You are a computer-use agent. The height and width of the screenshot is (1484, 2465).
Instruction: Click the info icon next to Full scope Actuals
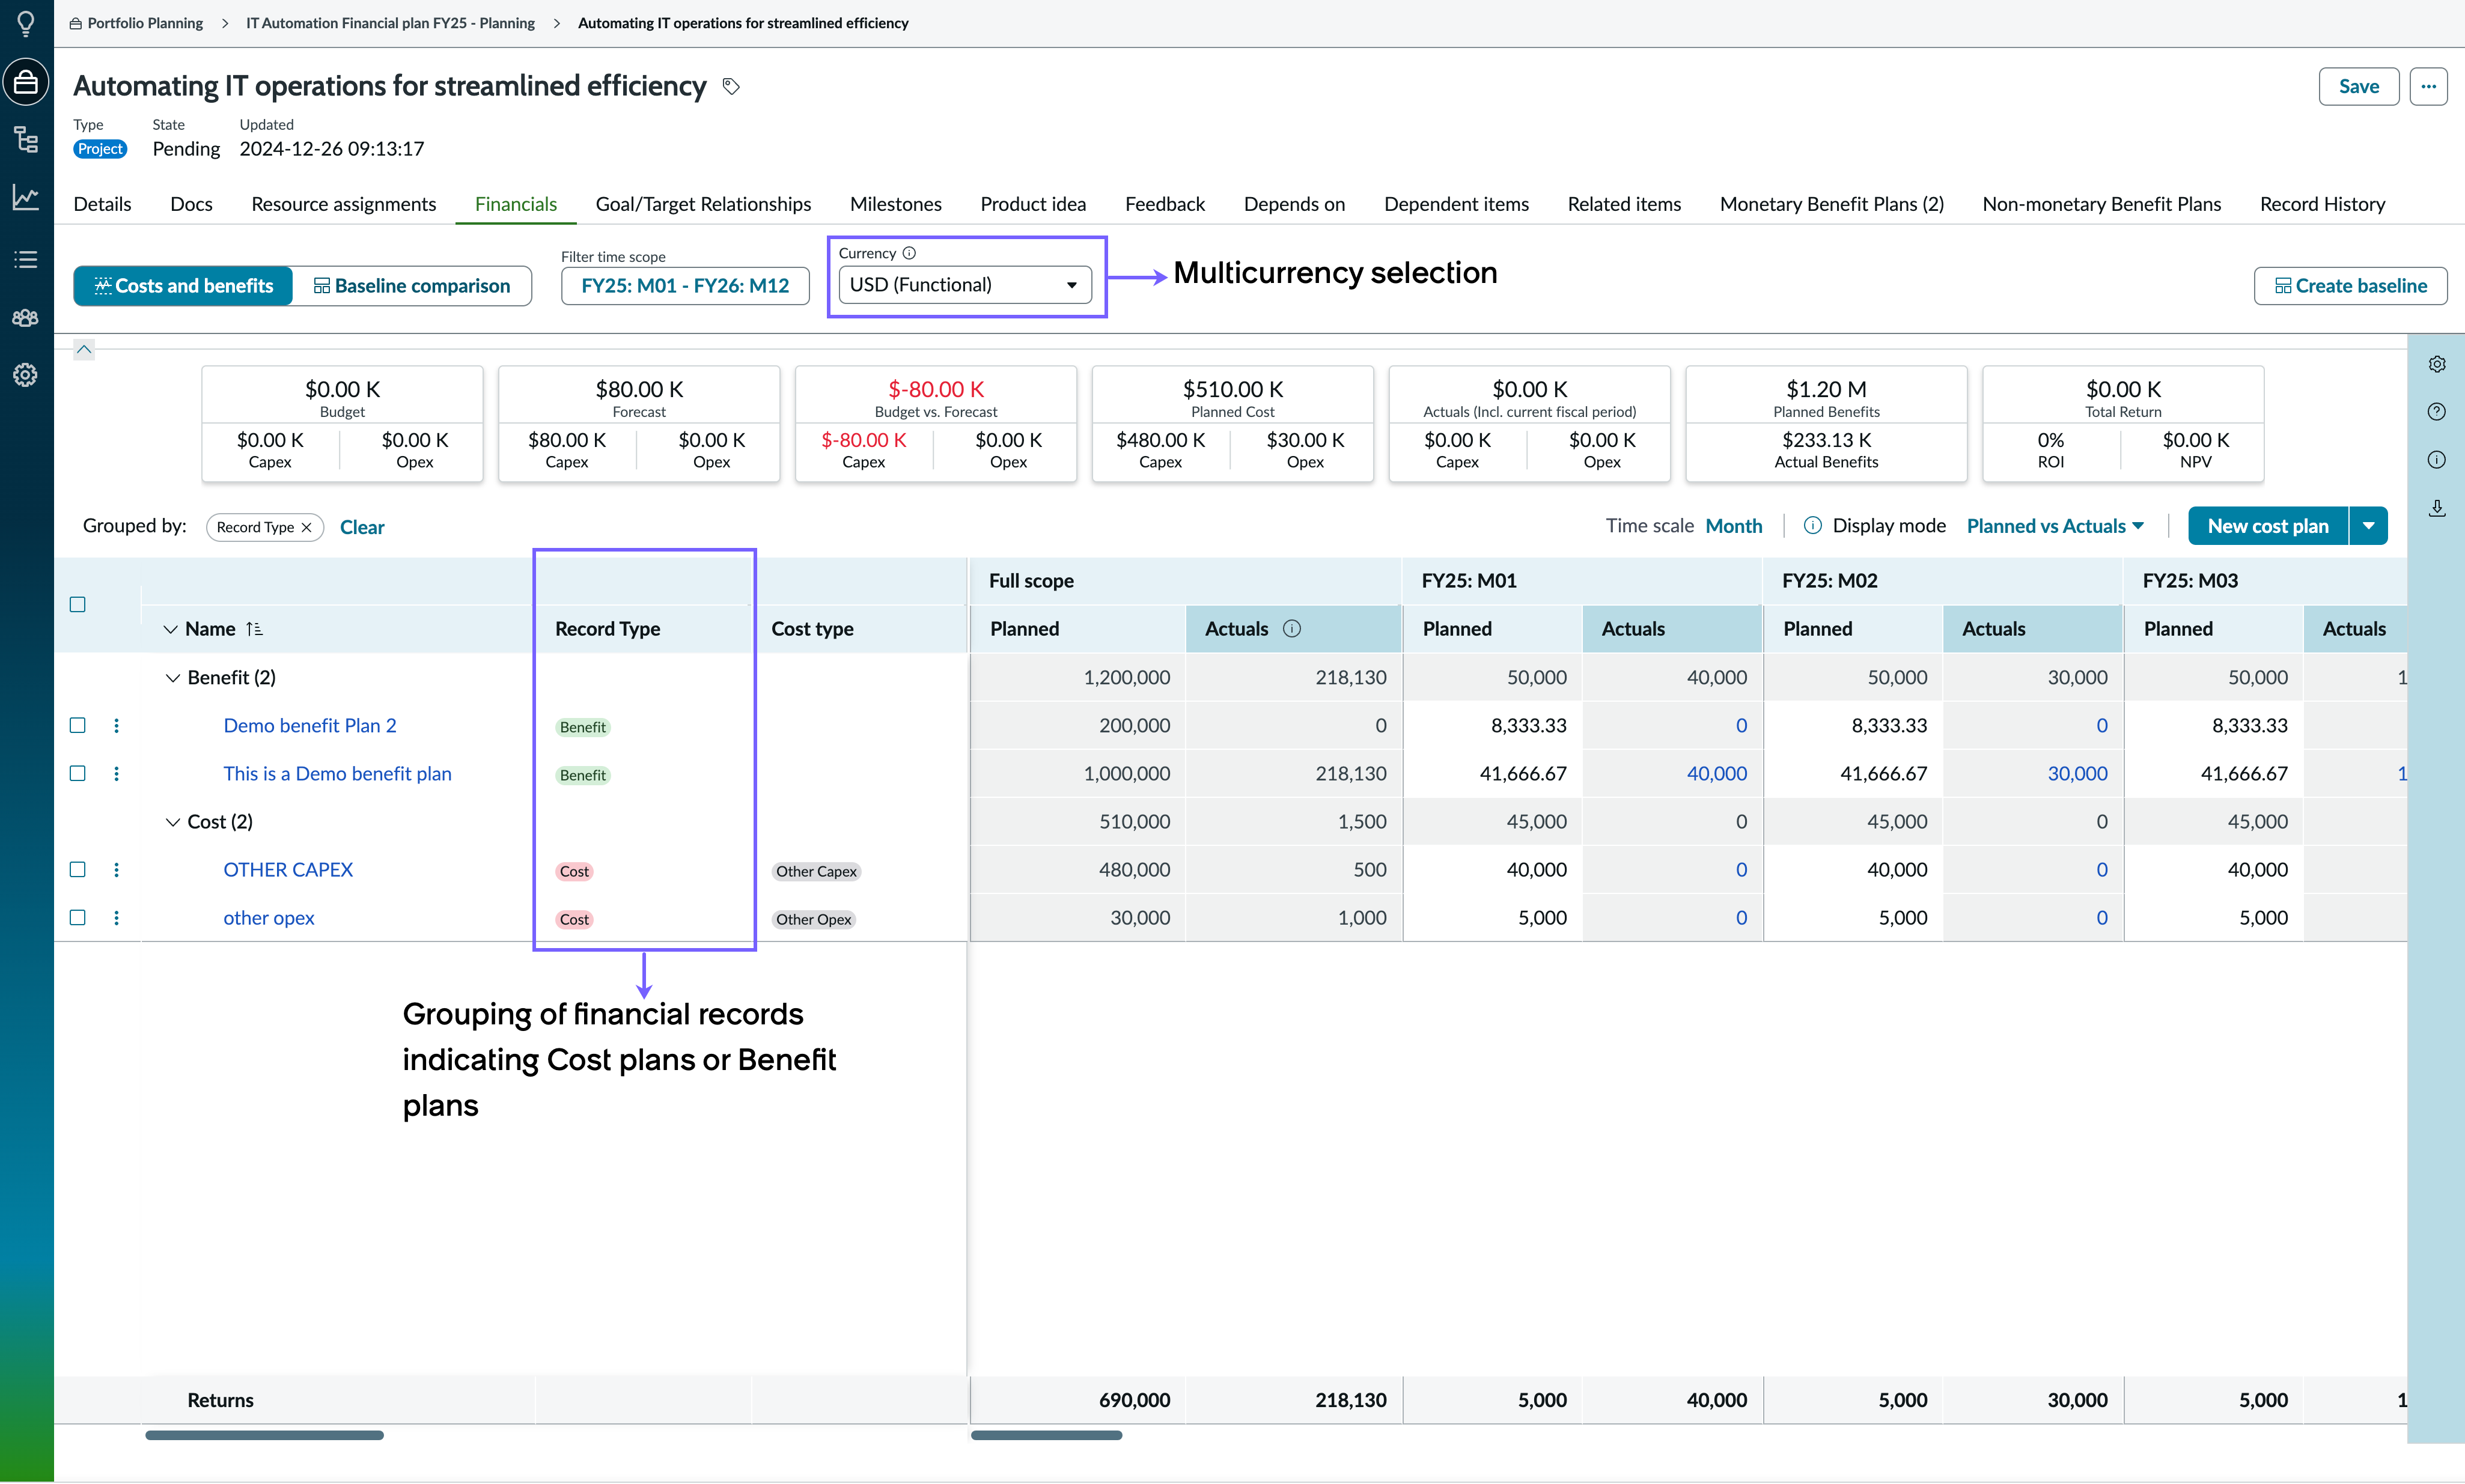click(x=1292, y=628)
